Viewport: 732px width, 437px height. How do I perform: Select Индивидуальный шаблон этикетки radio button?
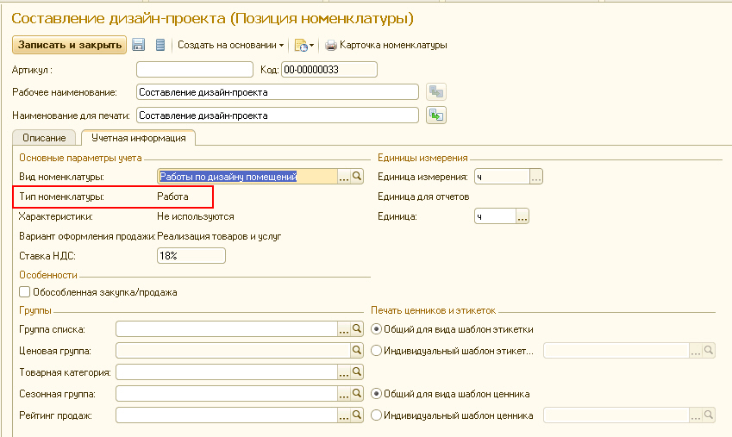[376, 351]
